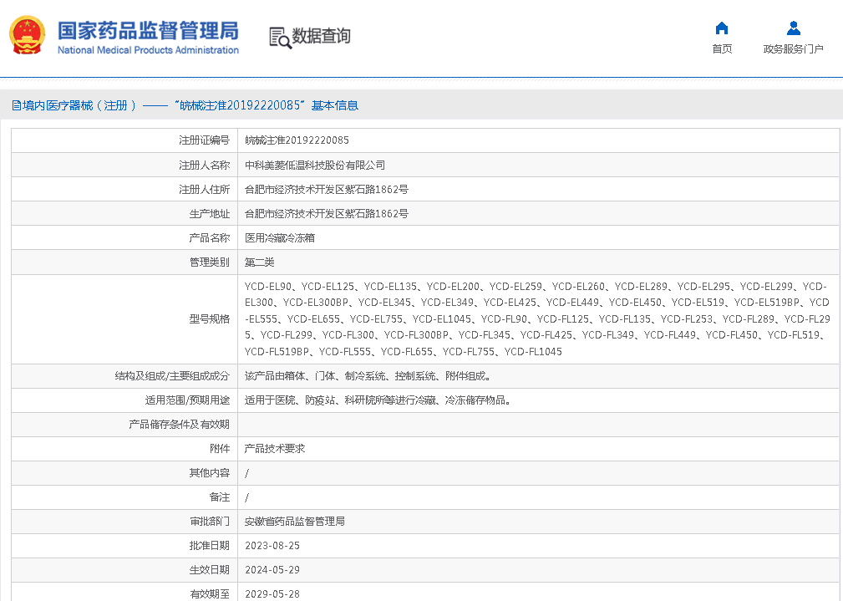Image resolution: width=843 pixels, height=601 pixels.
Task: Click the national emblem logo
Action: [x=28, y=36]
